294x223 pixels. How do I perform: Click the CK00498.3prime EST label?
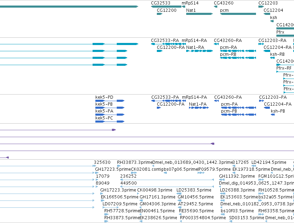[155, 190]
